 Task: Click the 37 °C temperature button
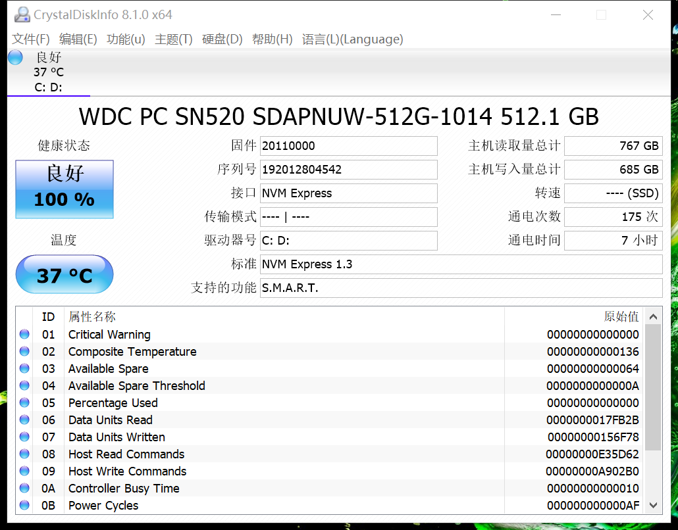point(65,274)
